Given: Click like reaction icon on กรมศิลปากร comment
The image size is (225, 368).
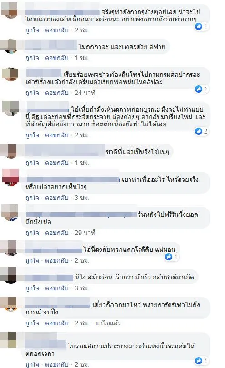Looking at the screenshot, I should (199, 89).
